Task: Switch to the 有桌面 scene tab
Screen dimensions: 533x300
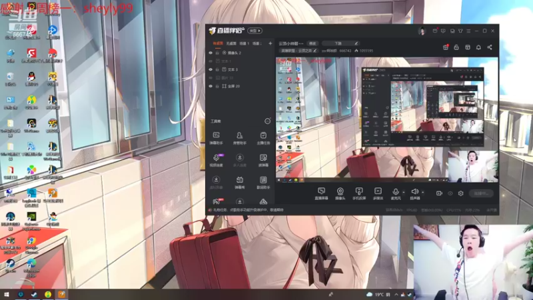Action: click(x=218, y=43)
